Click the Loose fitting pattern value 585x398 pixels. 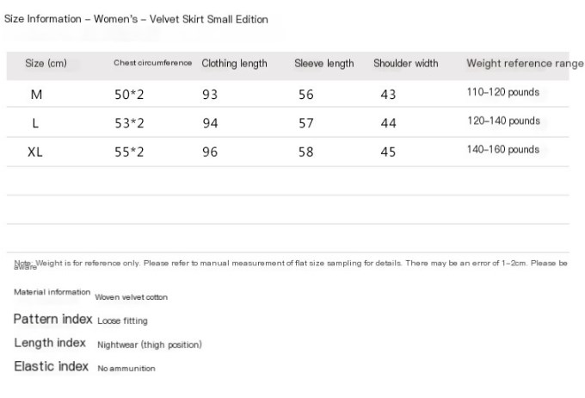coord(122,321)
